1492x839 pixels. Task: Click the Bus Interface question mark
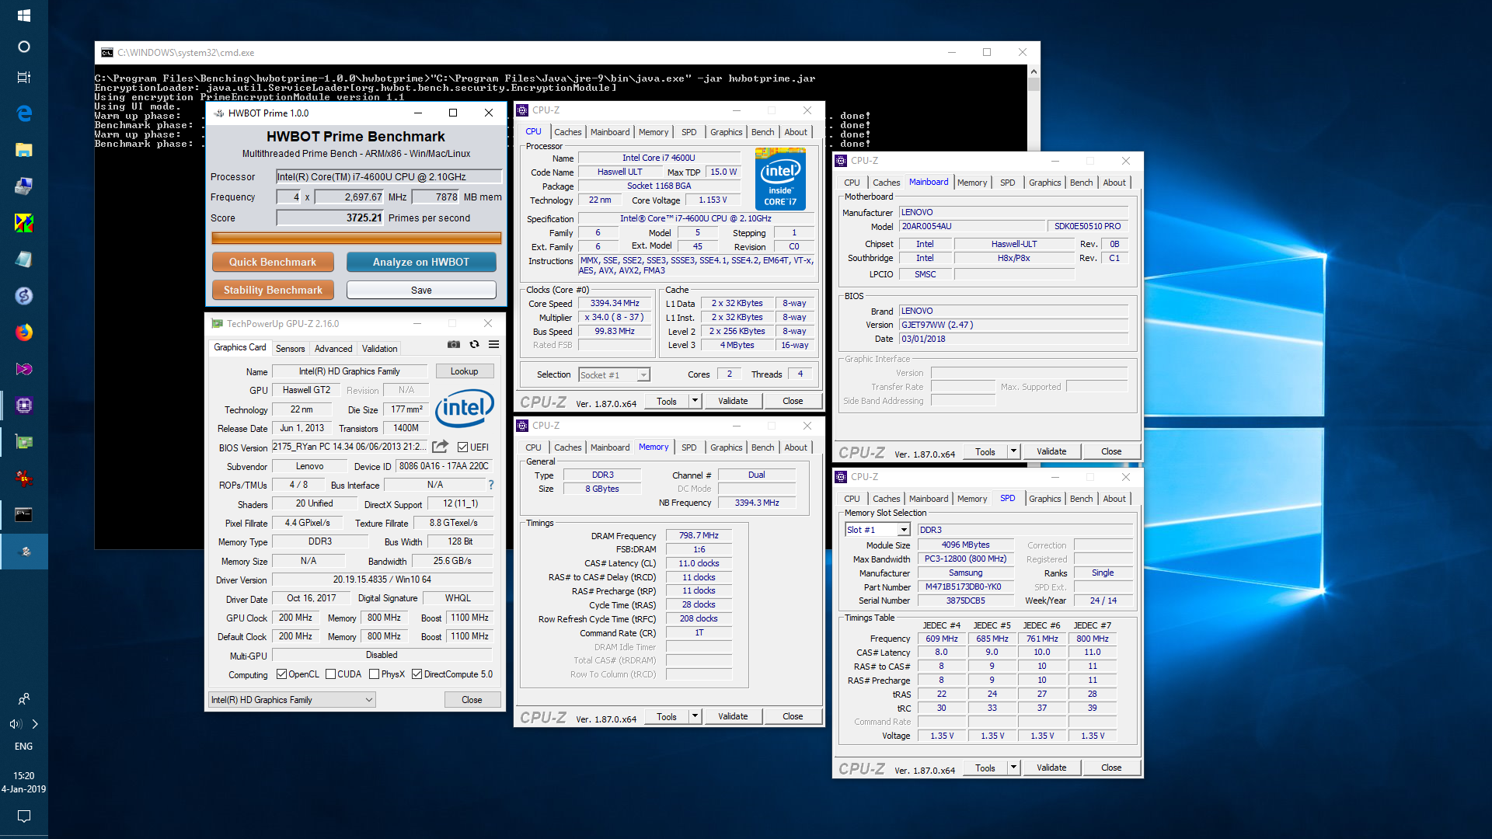[x=490, y=485]
